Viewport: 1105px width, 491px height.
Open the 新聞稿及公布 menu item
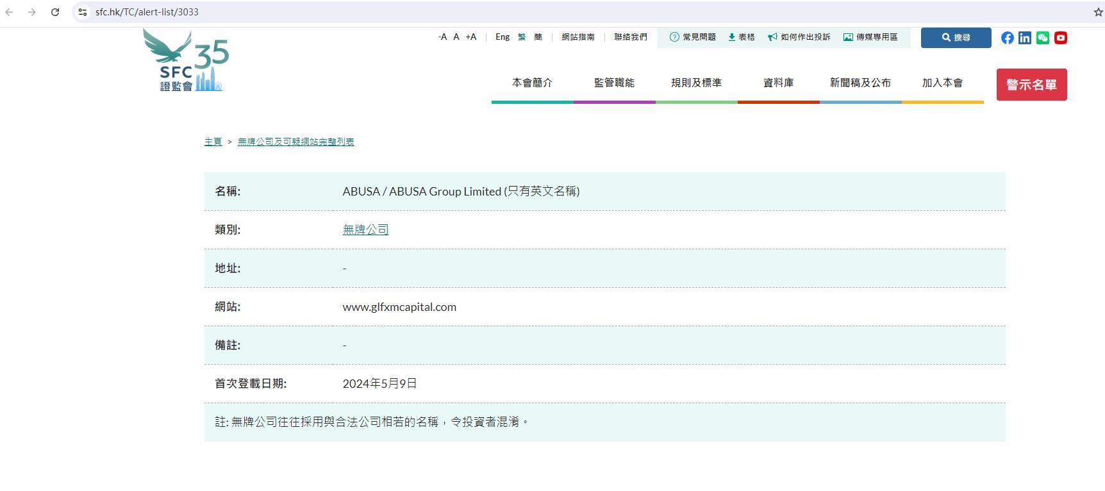click(x=860, y=83)
